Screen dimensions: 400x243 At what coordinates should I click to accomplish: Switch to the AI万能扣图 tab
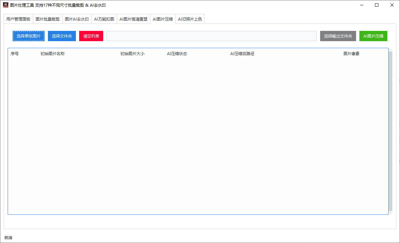(104, 19)
